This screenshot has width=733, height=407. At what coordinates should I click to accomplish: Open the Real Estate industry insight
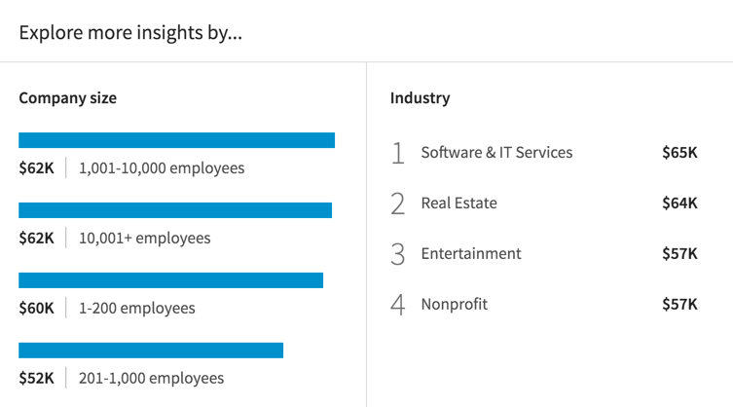coord(544,203)
